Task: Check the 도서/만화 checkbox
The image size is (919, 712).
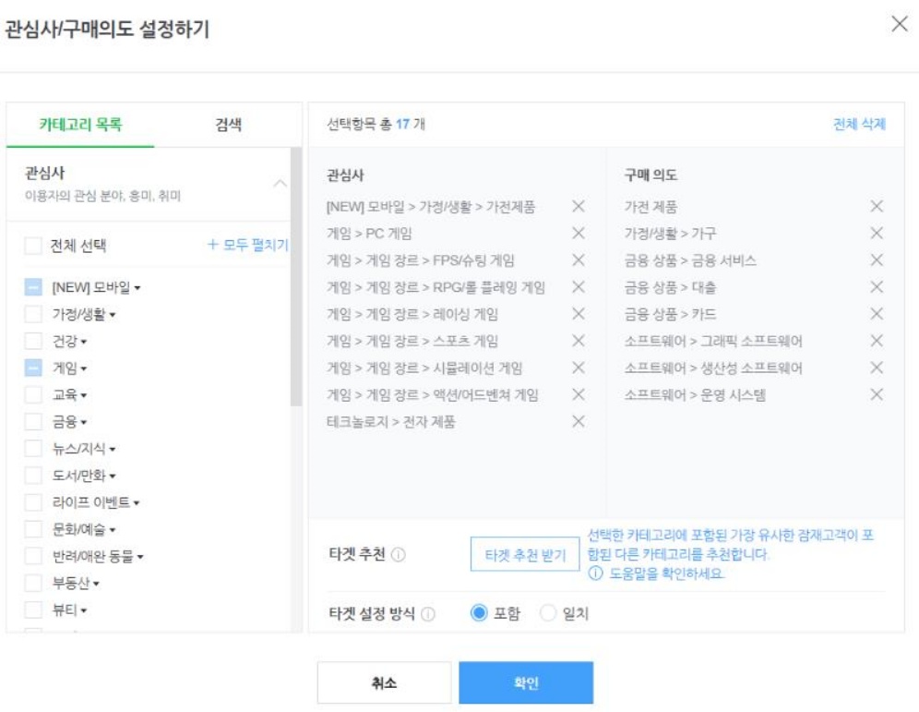Action: coord(33,476)
